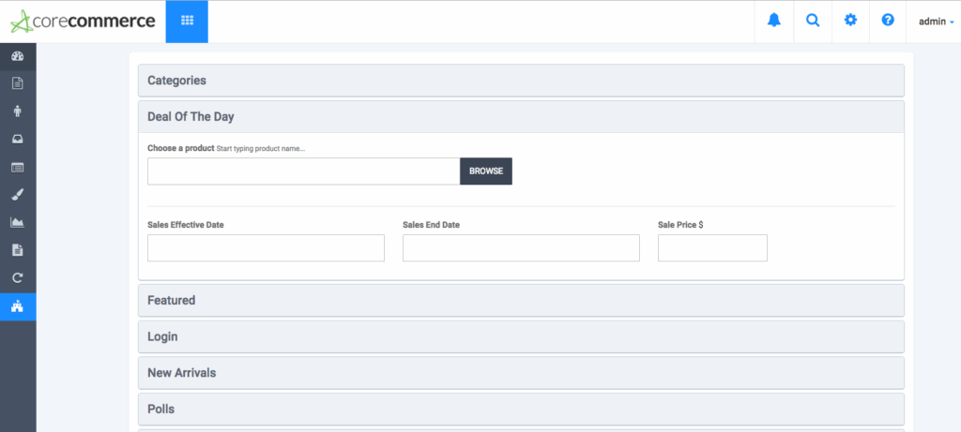Click the BROWSE button
The width and height of the screenshot is (961, 432).
[x=485, y=171]
